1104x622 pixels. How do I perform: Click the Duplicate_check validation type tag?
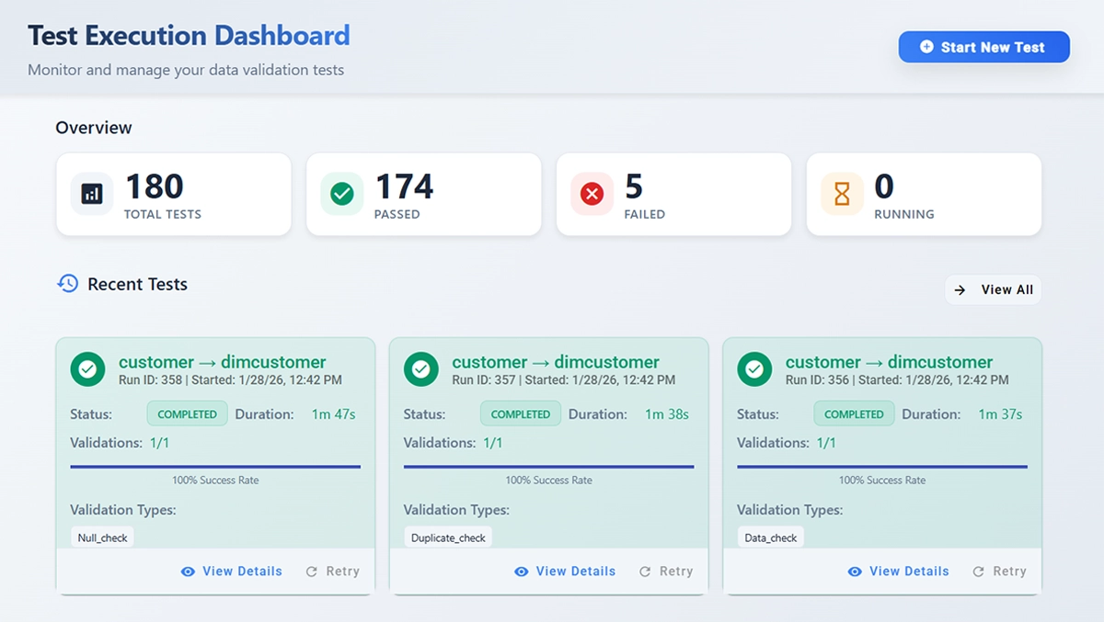[x=447, y=537]
